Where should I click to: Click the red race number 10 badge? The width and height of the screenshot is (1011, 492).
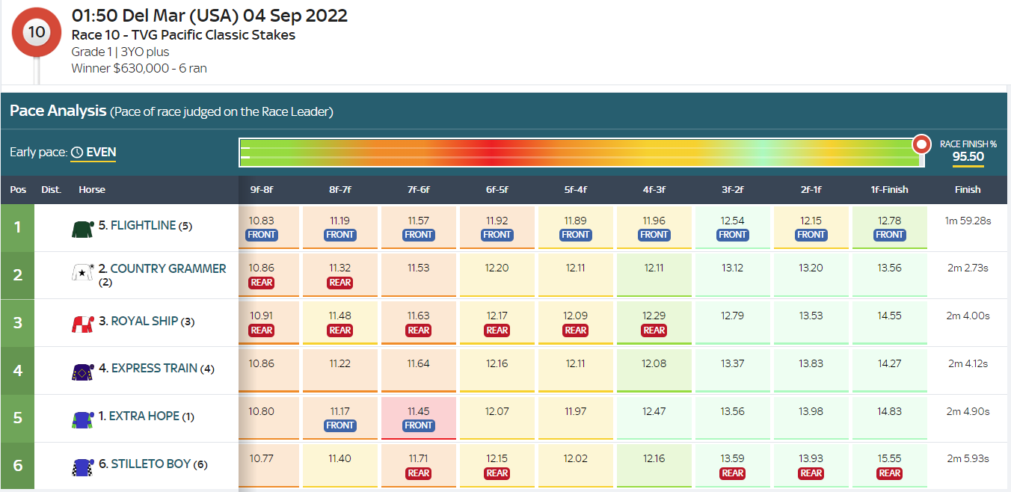click(37, 32)
